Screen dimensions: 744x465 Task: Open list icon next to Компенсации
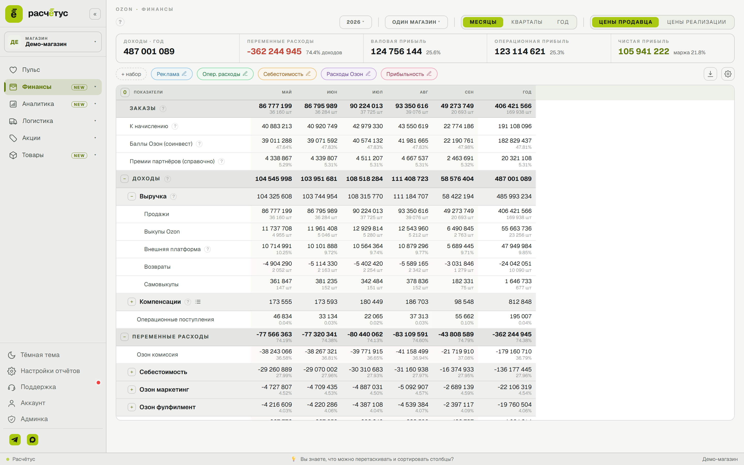point(198,302)
